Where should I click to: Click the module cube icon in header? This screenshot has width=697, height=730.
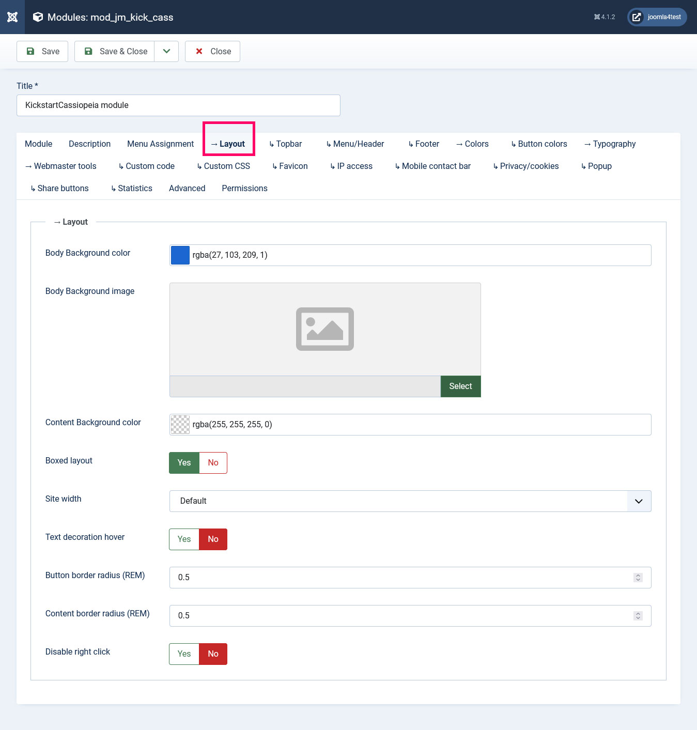coord(38,17)
